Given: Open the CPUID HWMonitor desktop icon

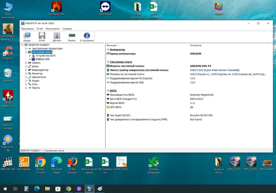Looking at the screenshot, I should (8, 99).
